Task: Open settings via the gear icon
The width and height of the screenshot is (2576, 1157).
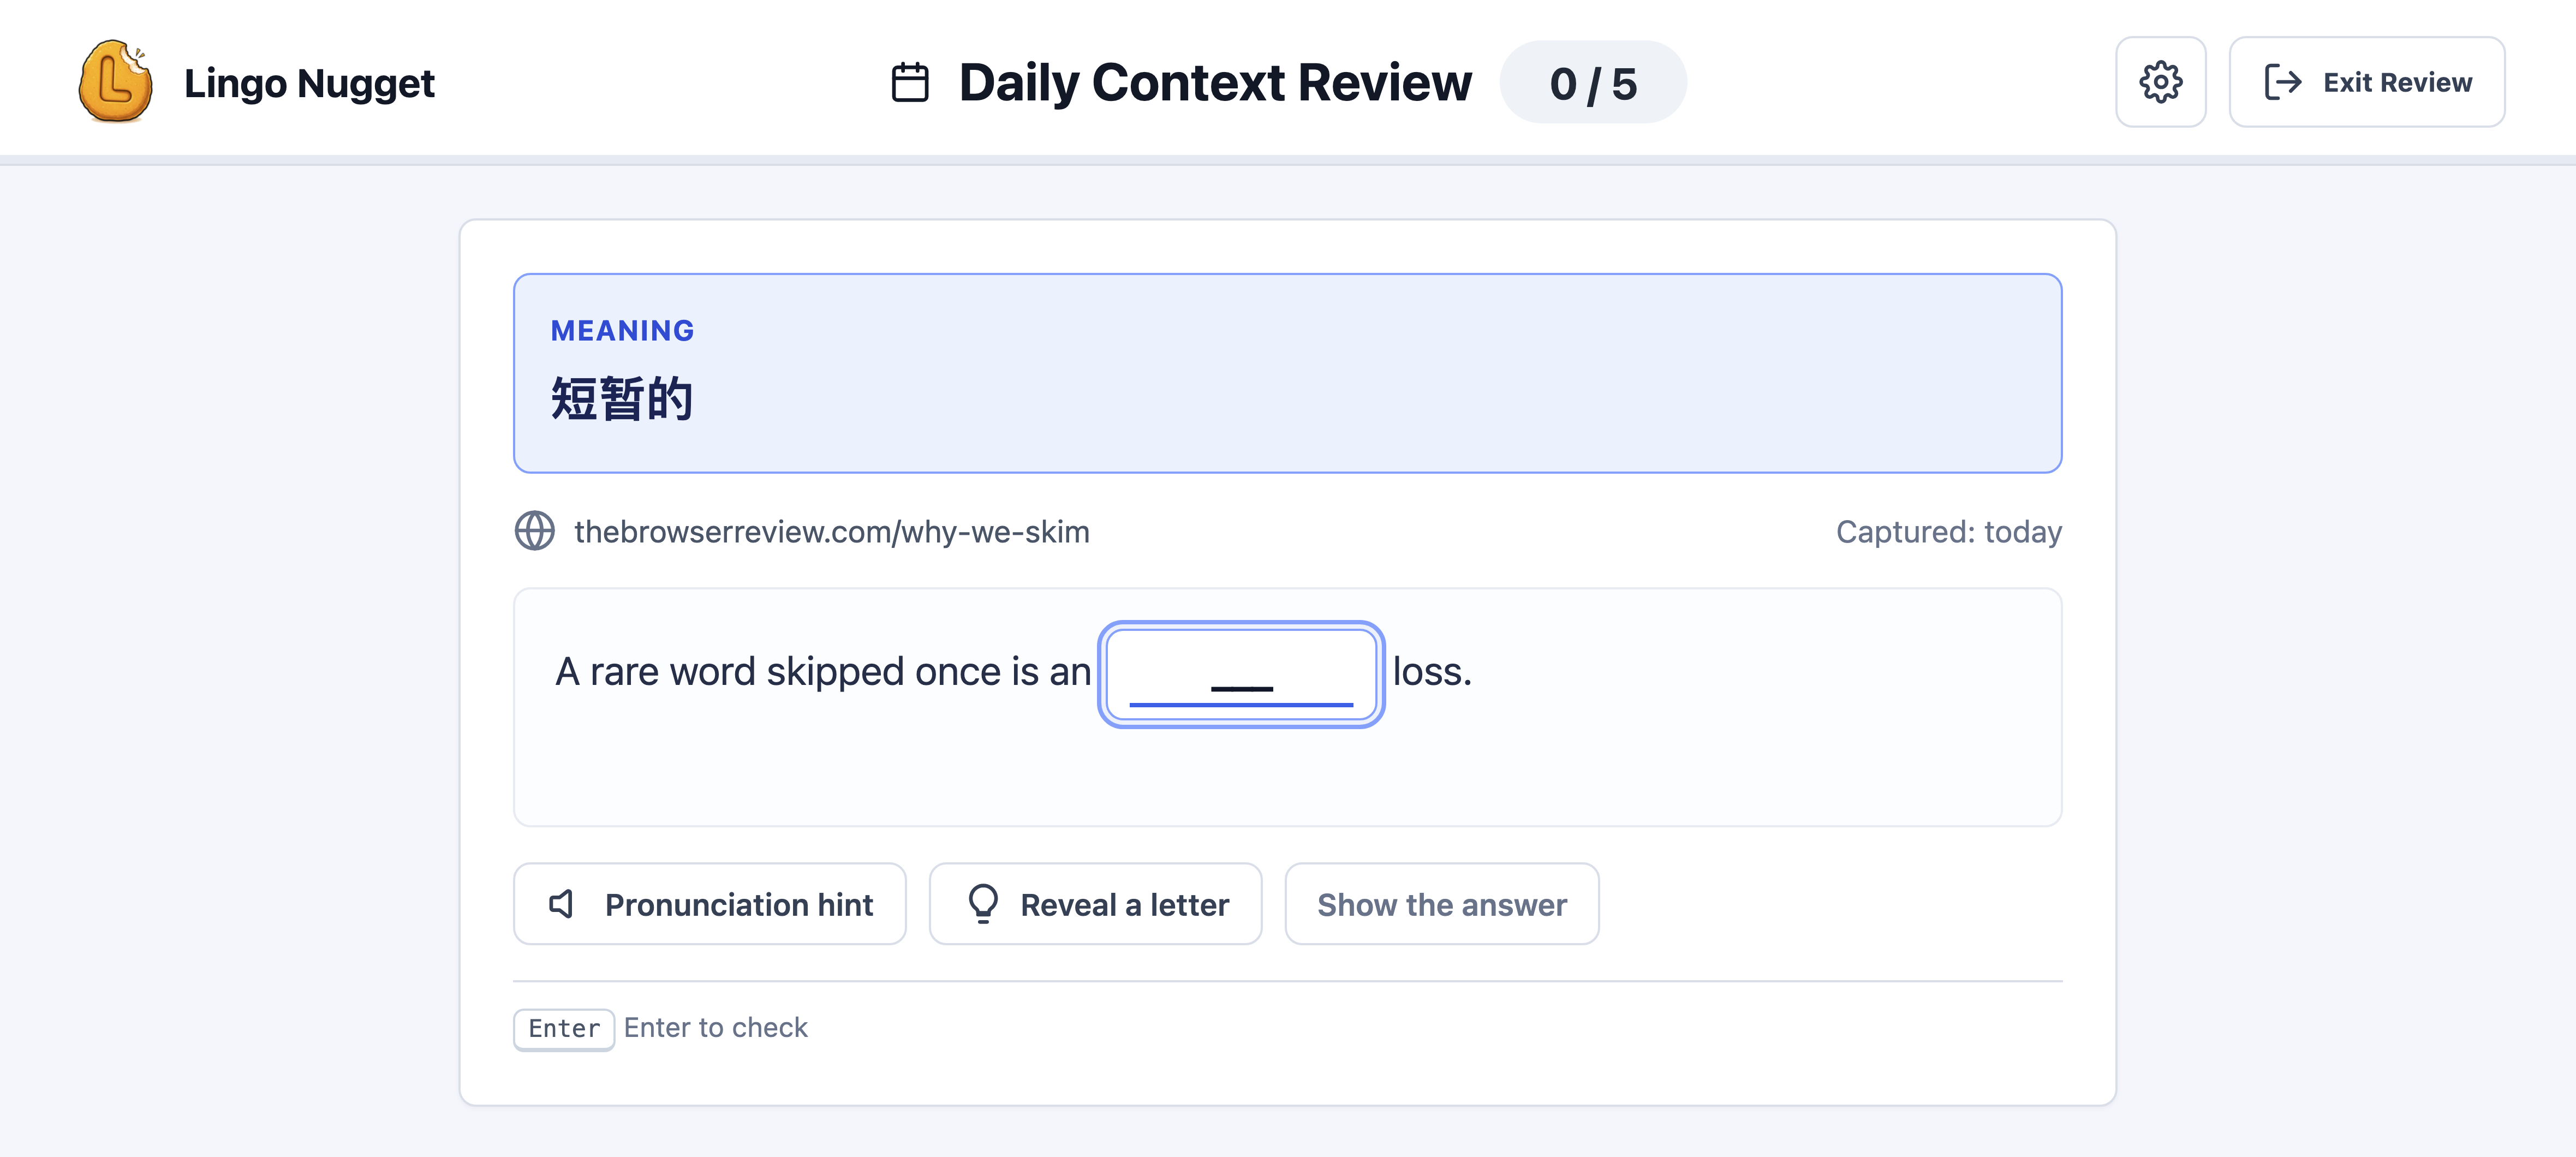Action: click(x=2160, y=82)
